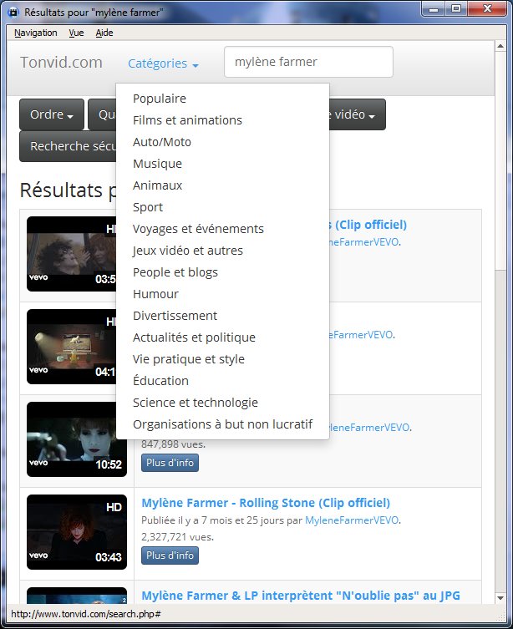Open the Navigation menu
Viewport: 513px width, 629px height.
[x=36, y=33]
